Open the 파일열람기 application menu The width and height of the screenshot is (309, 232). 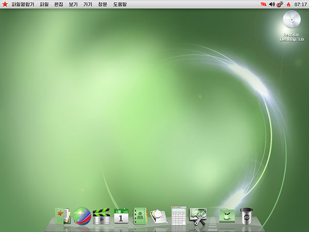[23, 4]
